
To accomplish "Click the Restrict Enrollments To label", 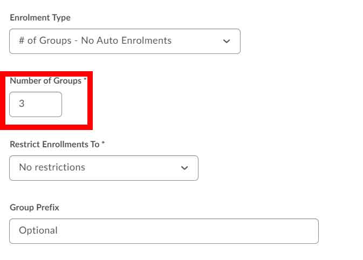I will pos(54,145).
